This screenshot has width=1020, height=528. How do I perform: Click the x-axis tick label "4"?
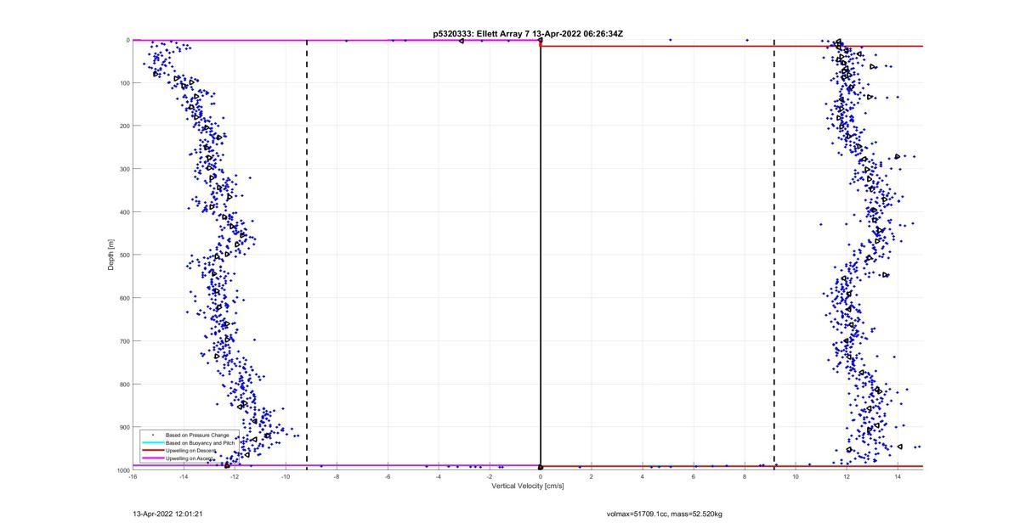643,476
